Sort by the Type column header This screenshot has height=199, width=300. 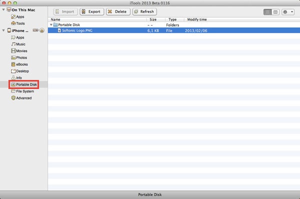tap(174, 19)
